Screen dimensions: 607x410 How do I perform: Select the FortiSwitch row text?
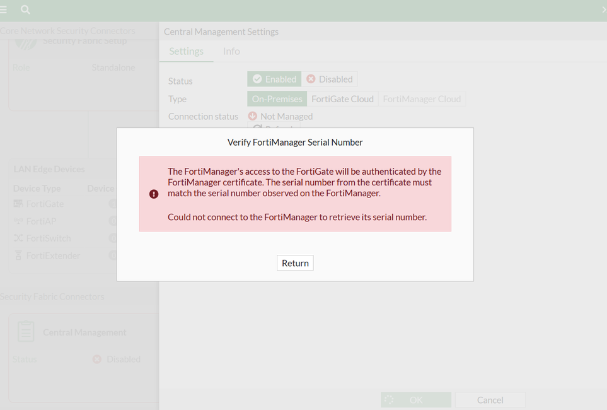tap(49, 238)
